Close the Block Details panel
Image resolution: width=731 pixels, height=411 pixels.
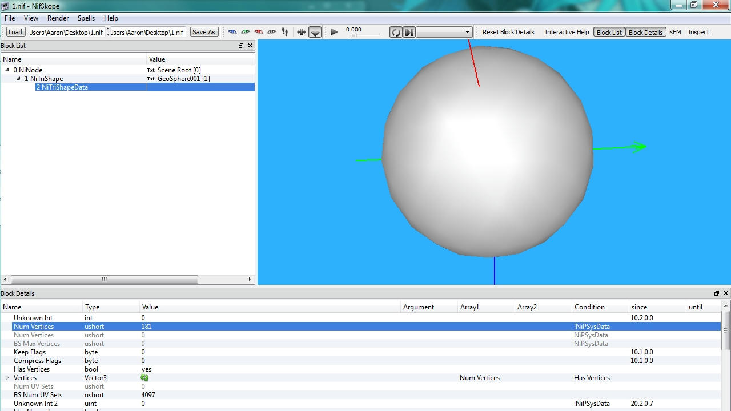[726, 293]
